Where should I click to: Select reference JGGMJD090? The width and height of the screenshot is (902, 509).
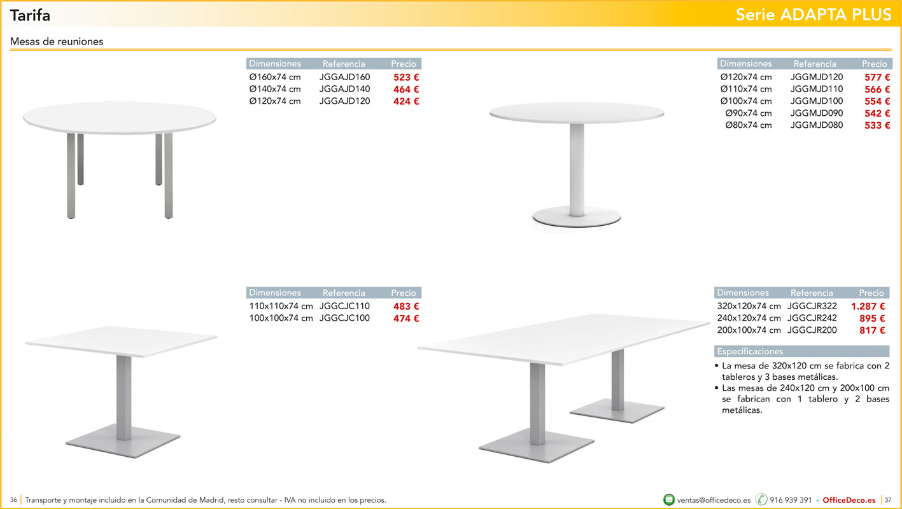coord(817,113)
